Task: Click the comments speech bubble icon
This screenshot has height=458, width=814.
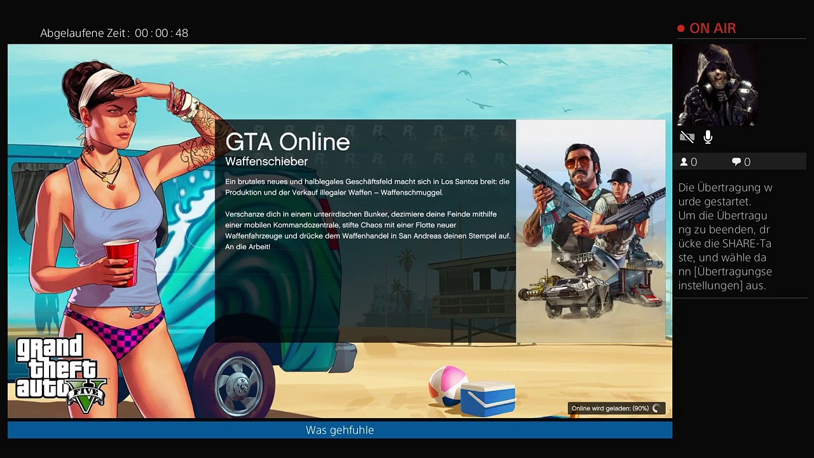Action: pos(736,162)
